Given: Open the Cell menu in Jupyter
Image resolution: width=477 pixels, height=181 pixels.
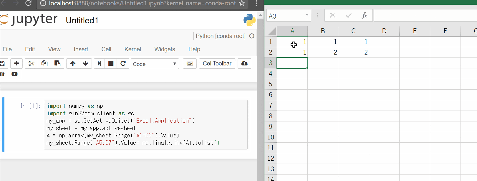Looking at the screenshot, I should [x=106, y=49].
